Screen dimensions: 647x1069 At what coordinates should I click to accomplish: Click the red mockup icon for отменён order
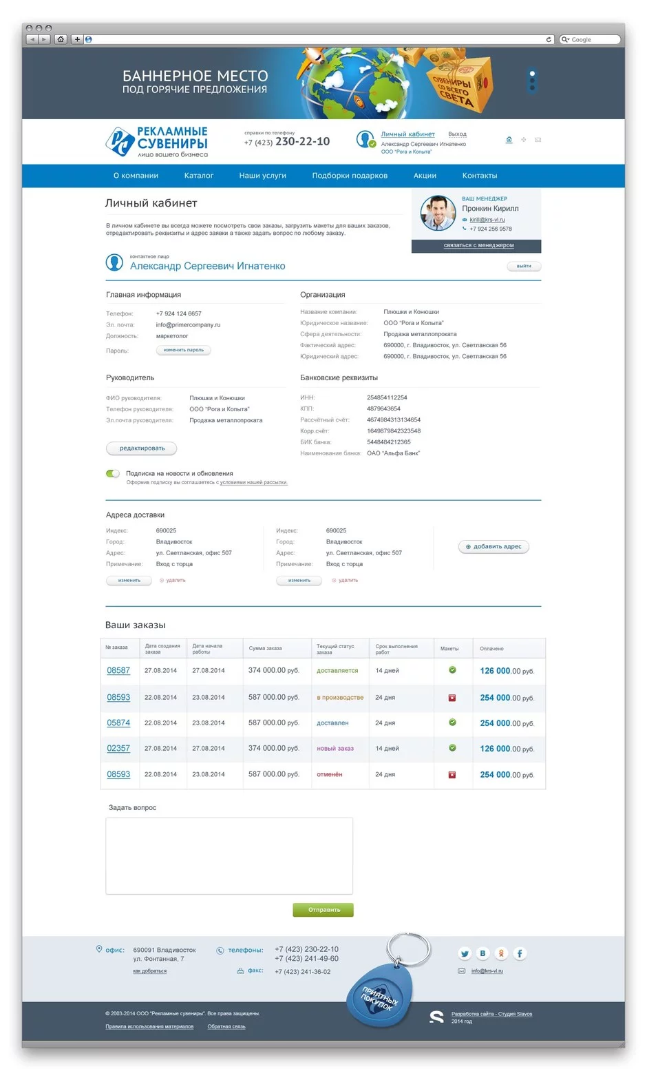(x=452, y=775)
